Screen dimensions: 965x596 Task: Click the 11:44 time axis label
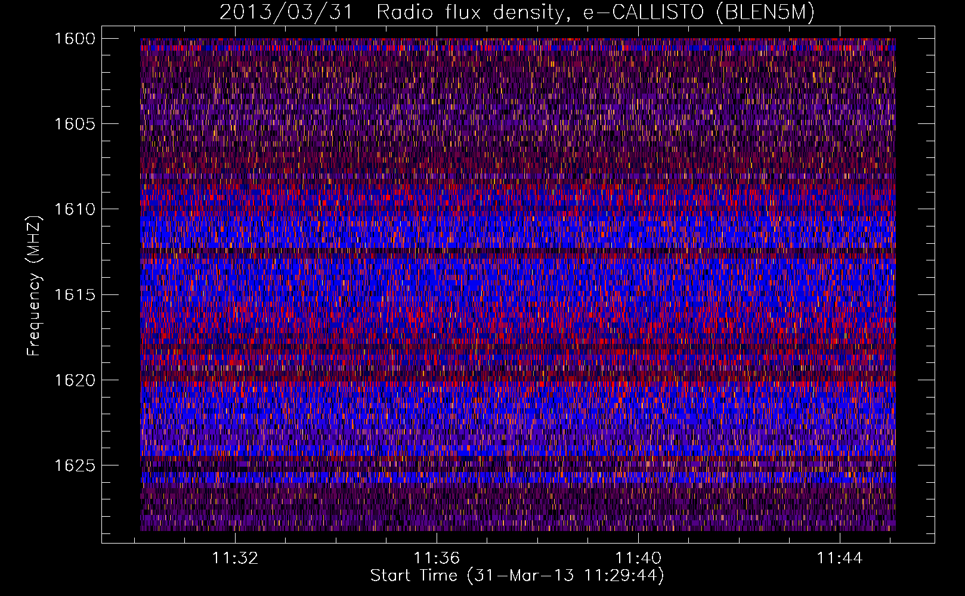[x=840, y=558]
